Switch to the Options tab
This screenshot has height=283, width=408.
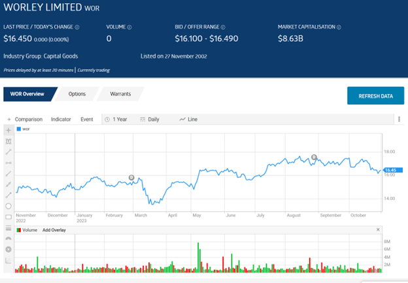[77, 94]
